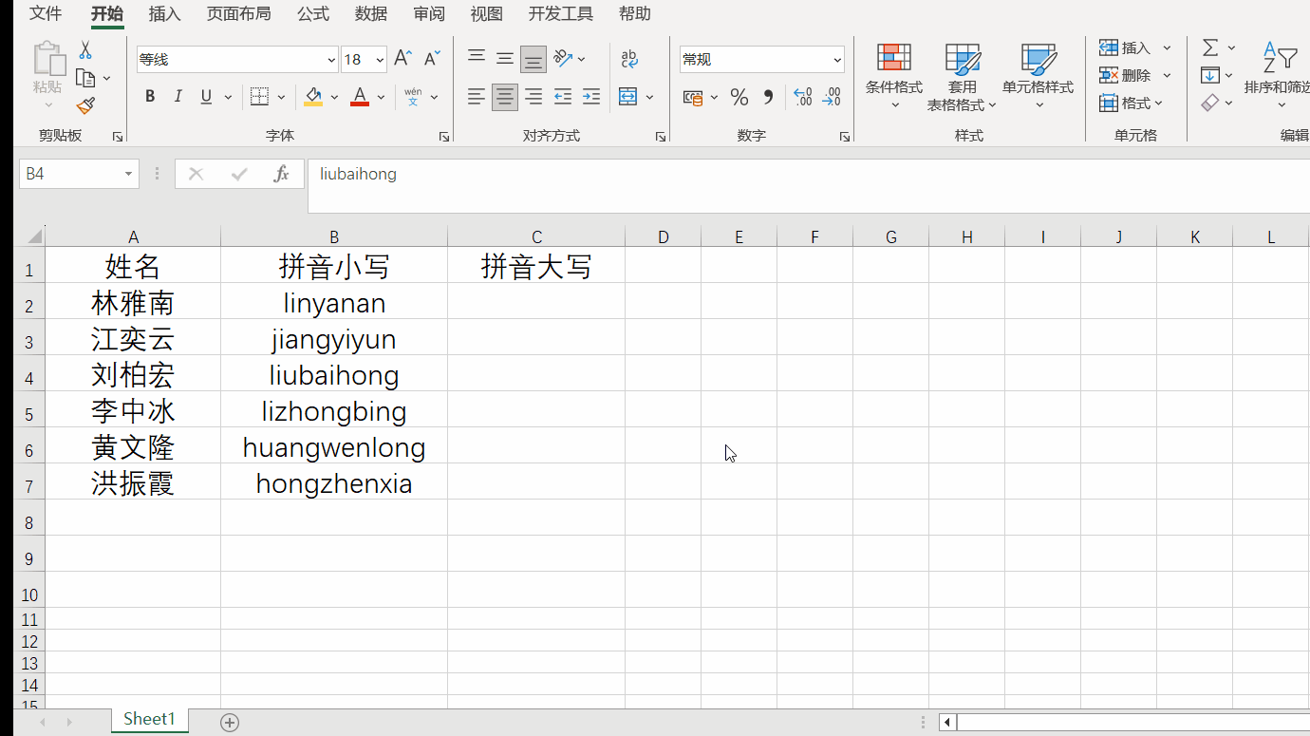Switch to the 插入 tab
Screen dimensions: 1310x736
[x=165, y=13]
